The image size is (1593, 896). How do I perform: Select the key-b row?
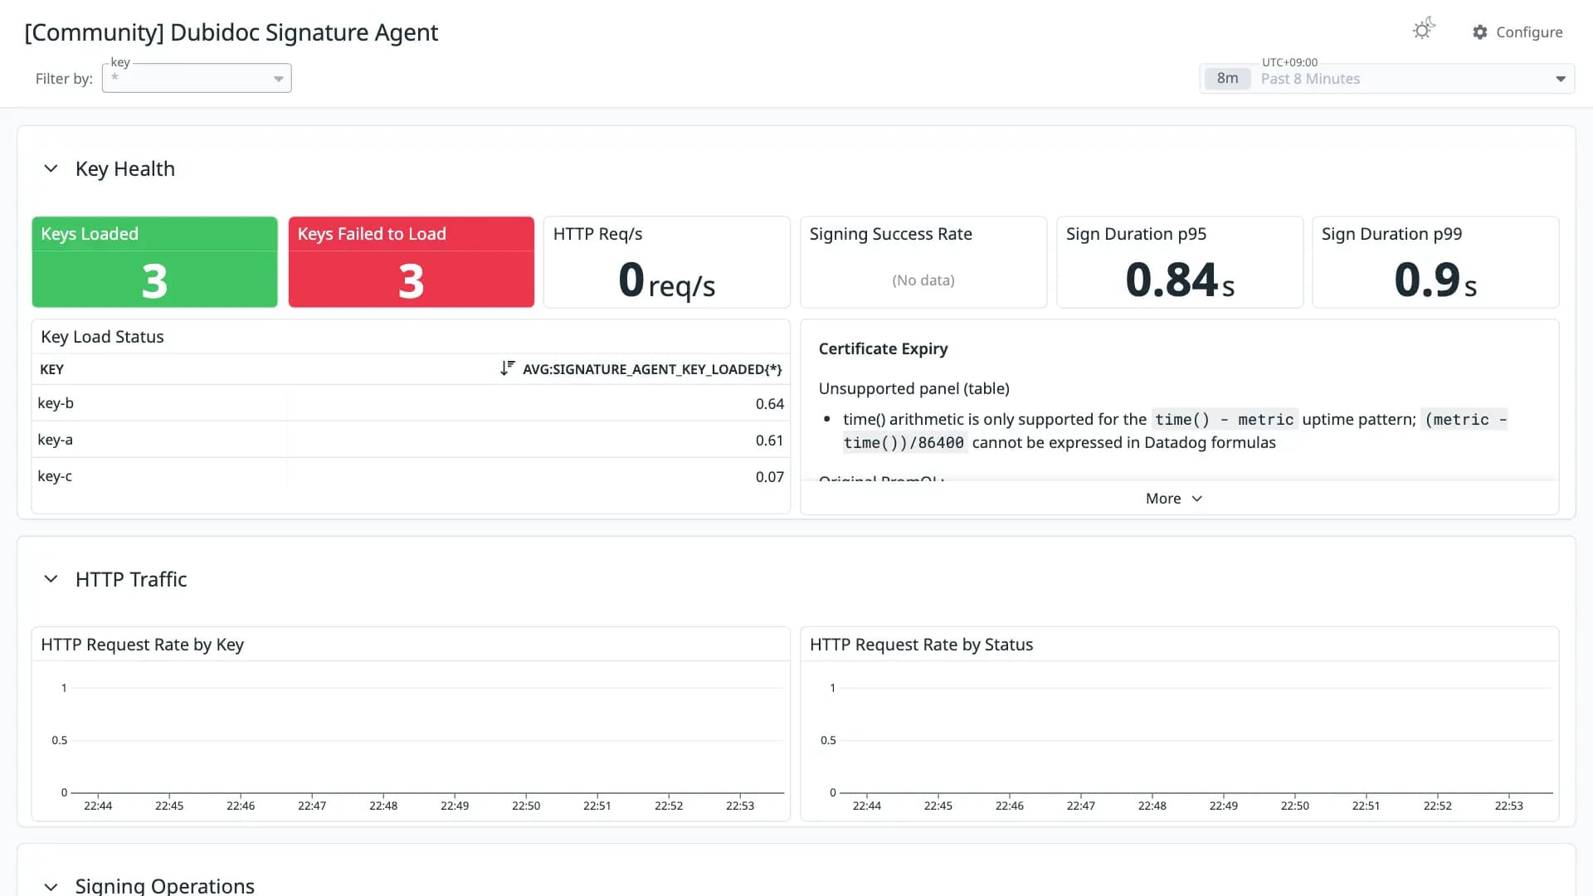[411, 403]
